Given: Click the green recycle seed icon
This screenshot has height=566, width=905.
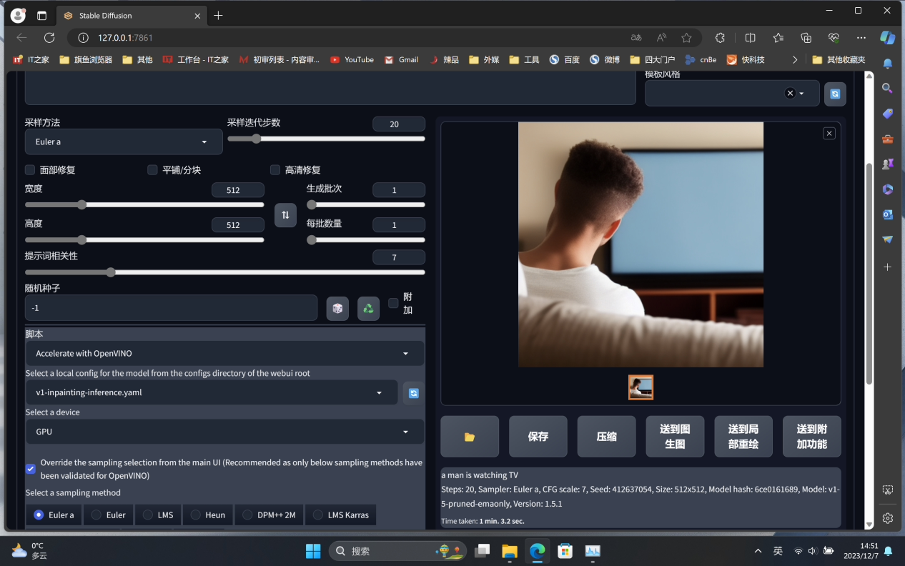Looking at the screenshot, I should tap(368, 308).
